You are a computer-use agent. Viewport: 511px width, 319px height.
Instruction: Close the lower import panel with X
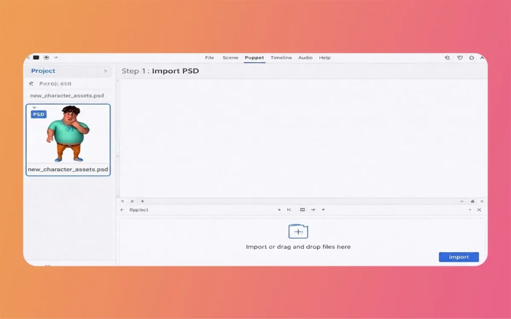pyautogui.click(x=479, y=210)
